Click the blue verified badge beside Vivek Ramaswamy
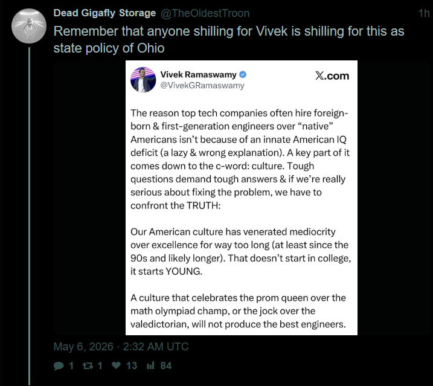This screenshot has width=433, height=386. [x=243, y=75]
